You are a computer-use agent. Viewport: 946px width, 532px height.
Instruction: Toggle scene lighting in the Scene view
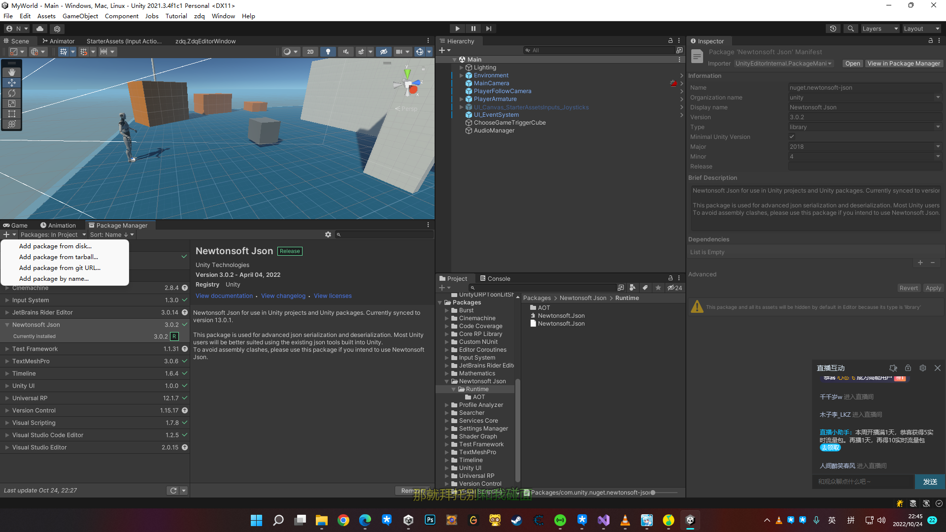coord(328,51)
